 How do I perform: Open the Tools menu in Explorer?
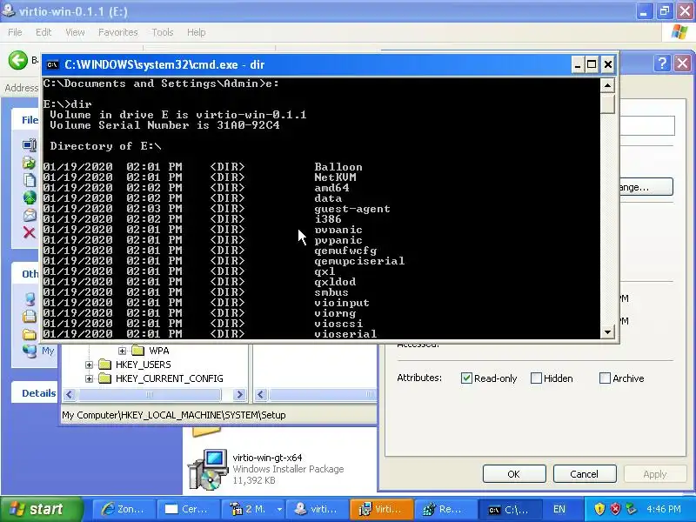[163, 32]
